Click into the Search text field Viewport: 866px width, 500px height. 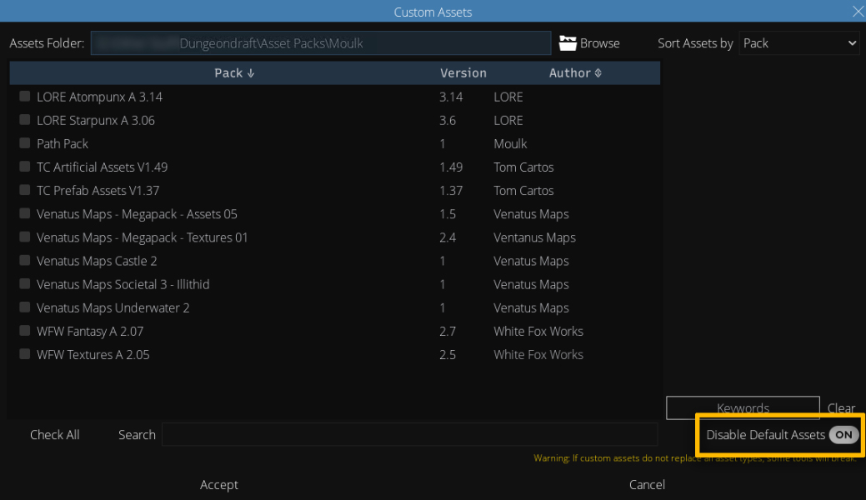click(409, 435)
